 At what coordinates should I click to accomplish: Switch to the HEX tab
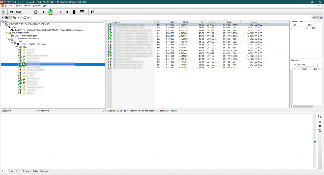18,171
